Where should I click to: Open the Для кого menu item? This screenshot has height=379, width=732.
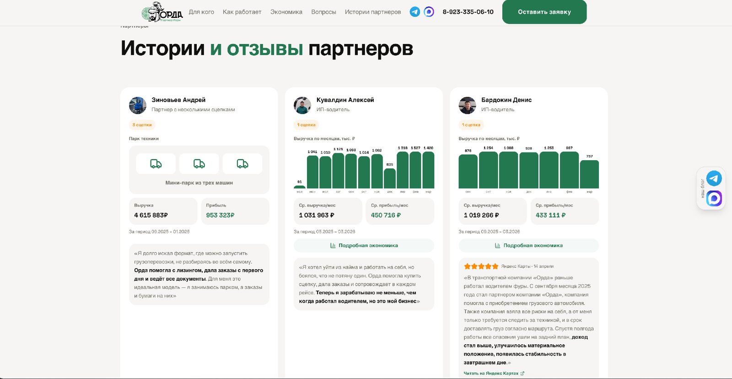201,12
